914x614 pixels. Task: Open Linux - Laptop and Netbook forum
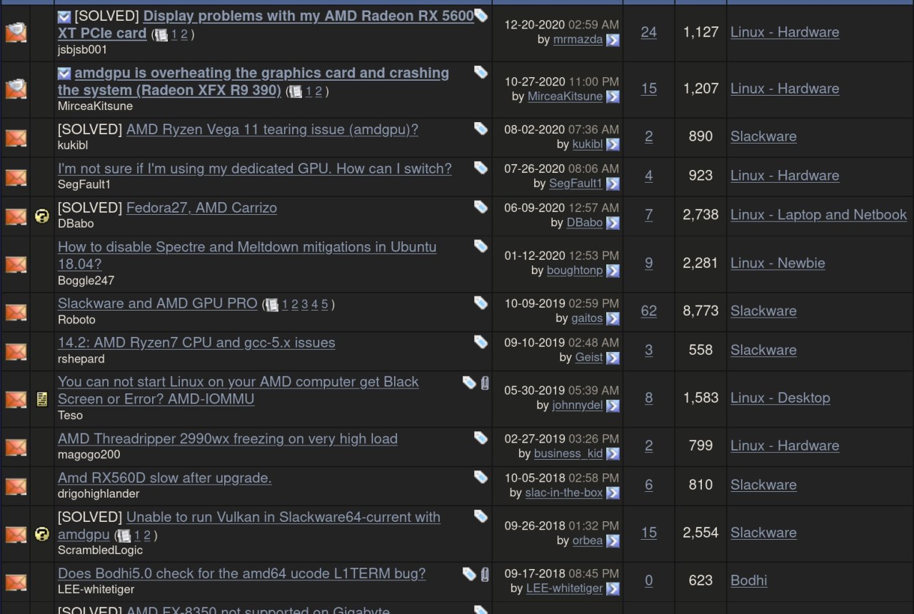point(818,214)
